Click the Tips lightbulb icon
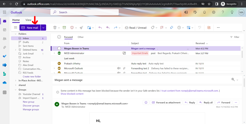Viewport: 246px width, 124px height. point(232,12)
